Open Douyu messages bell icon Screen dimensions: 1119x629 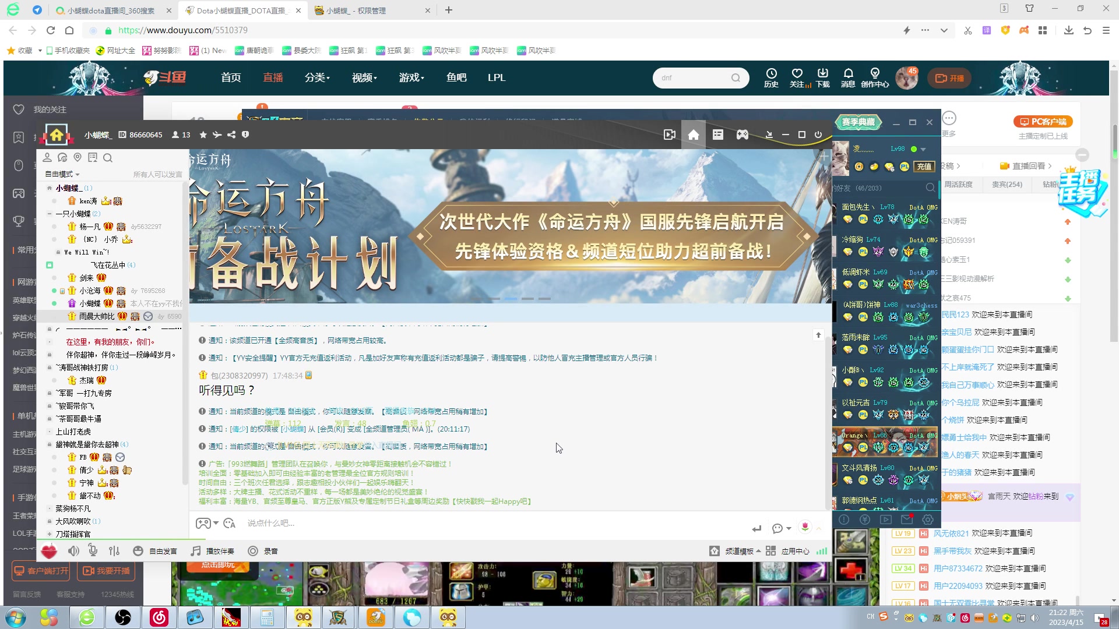848,77
